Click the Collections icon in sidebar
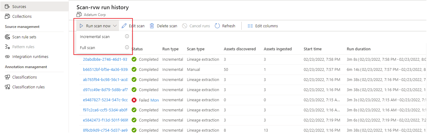Viewport: 427px width, 135px height. 7,16
